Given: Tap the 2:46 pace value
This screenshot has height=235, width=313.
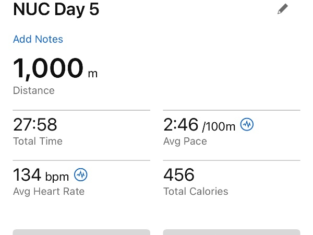Looking at the screenshot, I should 181,125.
